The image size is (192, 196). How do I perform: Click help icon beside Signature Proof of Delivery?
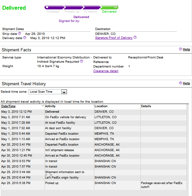(x=135, y=37)
